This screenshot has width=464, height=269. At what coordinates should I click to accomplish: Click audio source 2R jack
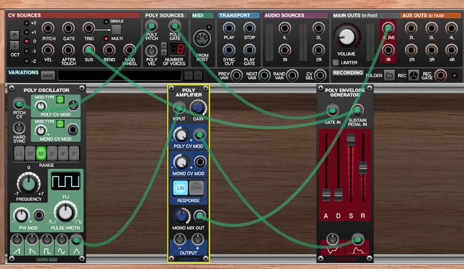coord(318,50)
